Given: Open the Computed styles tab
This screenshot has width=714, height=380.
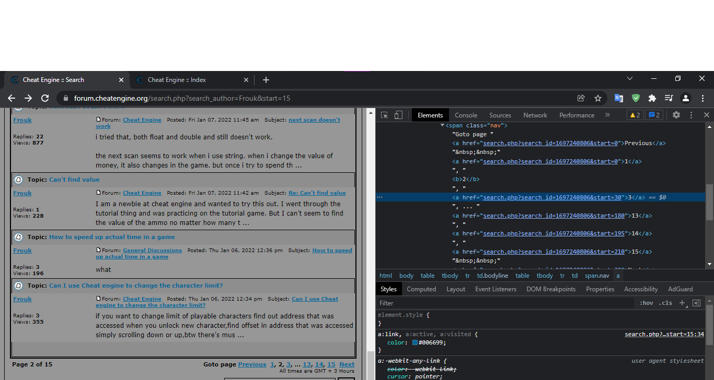Looking at the screenshot, I should tap(421, 289).
